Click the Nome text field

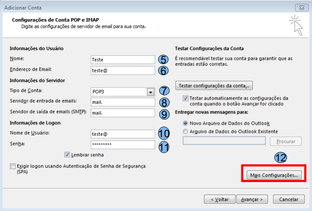(123, 60)
